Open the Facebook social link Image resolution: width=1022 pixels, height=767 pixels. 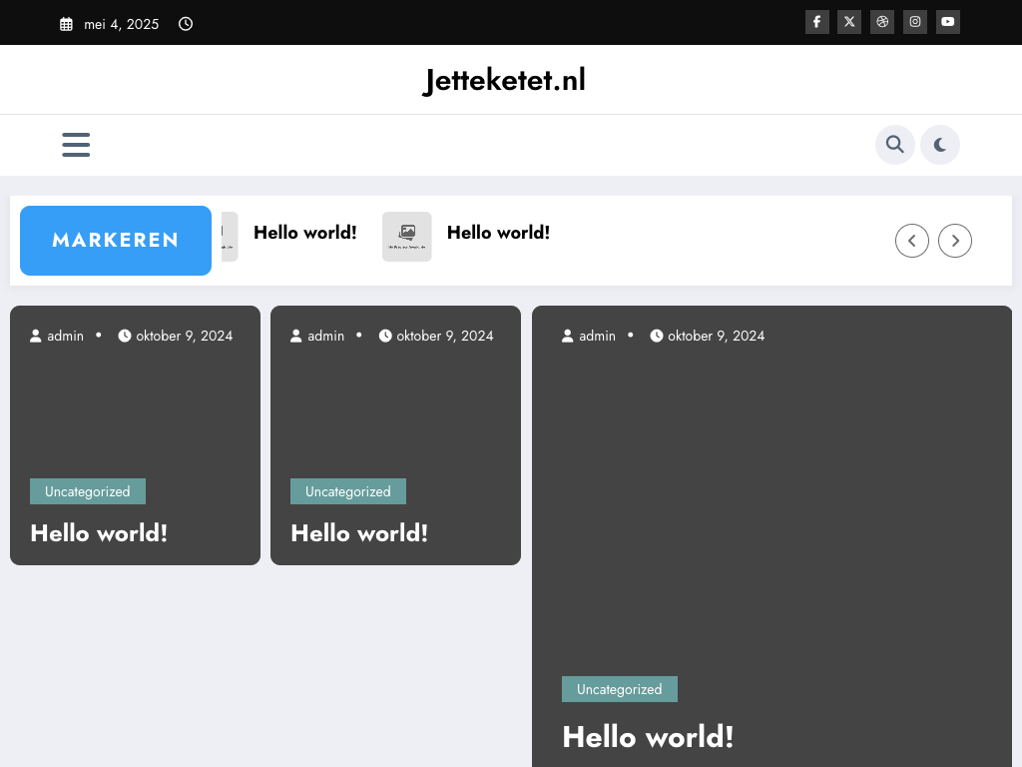click(816, 22)
